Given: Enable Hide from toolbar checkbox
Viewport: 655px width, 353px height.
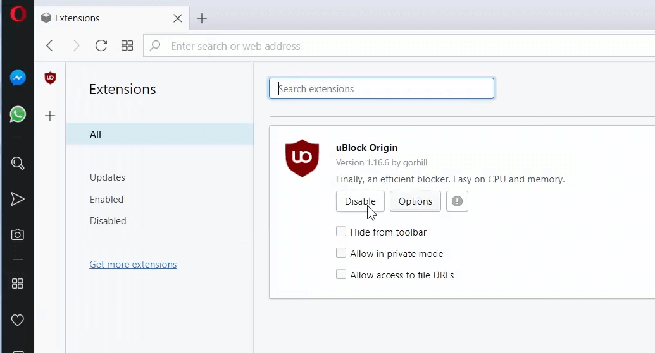Looking at the screenshot, I should [x=341, y=231].
